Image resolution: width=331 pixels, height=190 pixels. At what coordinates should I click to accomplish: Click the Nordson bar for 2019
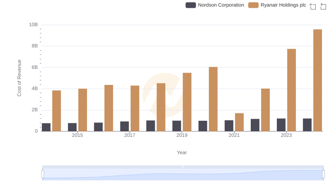(177, 126)
